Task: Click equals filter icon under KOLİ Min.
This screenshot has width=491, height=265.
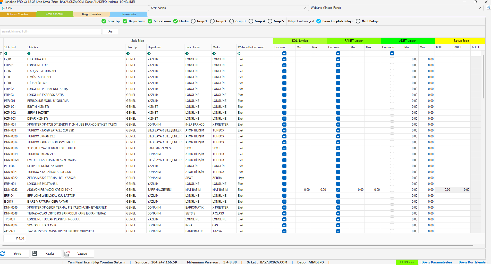Action: pos(298,53)
